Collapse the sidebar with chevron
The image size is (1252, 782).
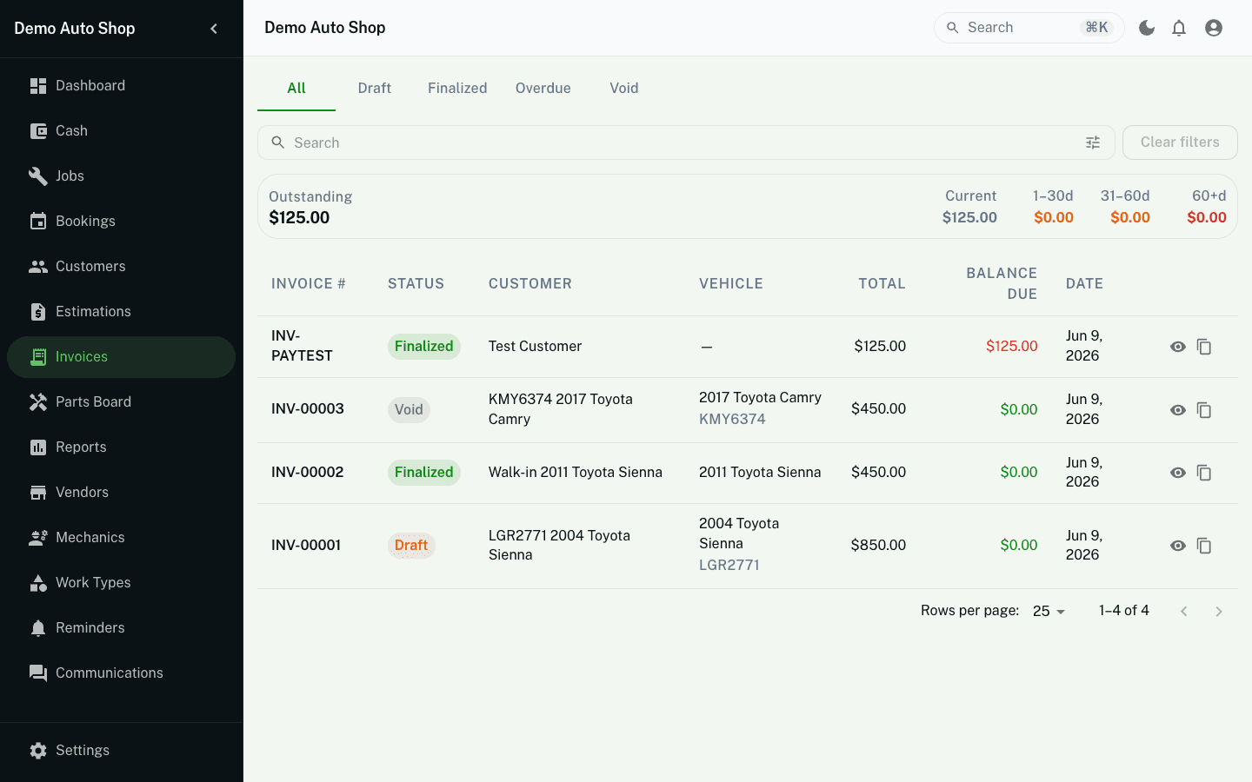(214, 29)
